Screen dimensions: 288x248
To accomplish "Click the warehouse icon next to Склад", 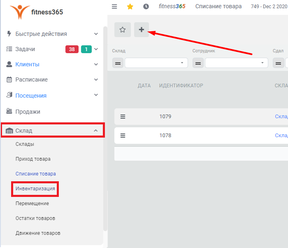I will click(x=9, y=131).
